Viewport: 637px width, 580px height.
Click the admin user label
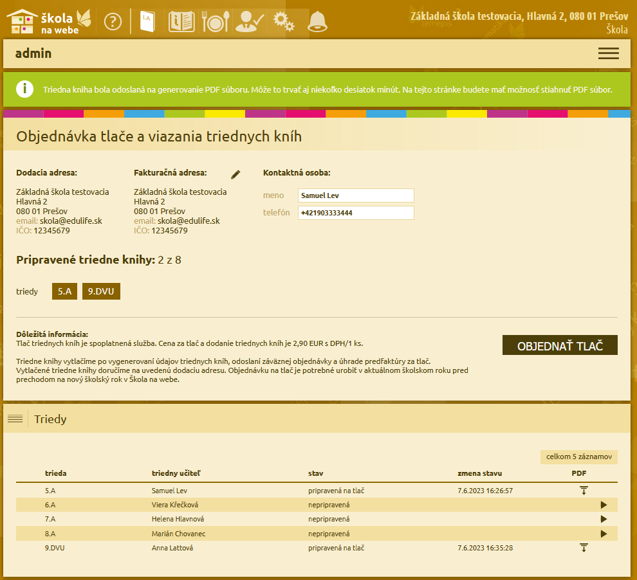(33, 53)
